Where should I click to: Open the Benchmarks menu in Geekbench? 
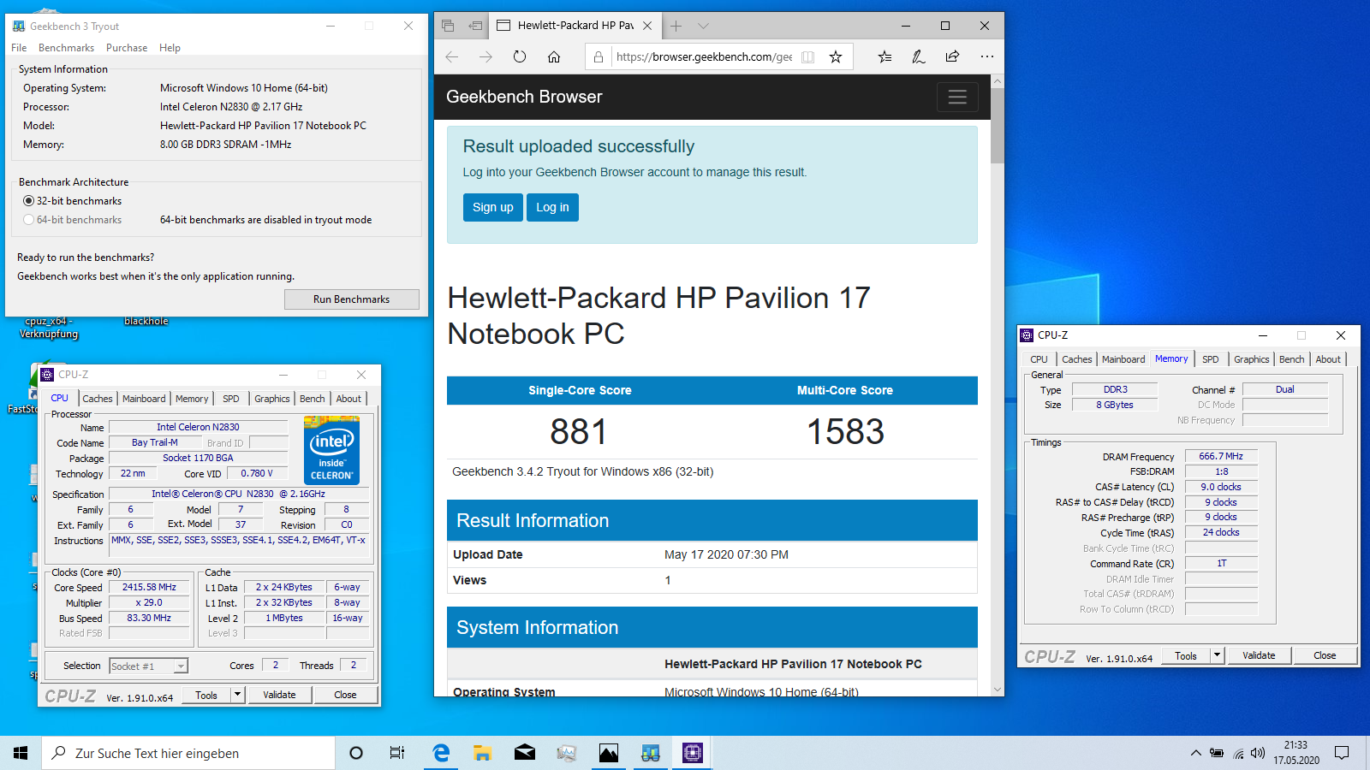click(x=66, y=48)
